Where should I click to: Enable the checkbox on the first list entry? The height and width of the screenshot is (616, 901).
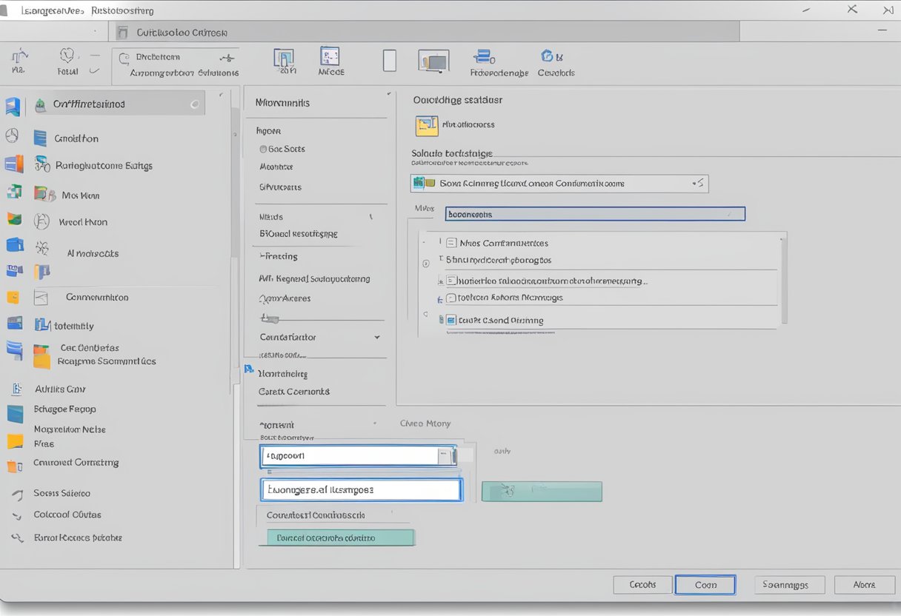[x=450, y=243]
